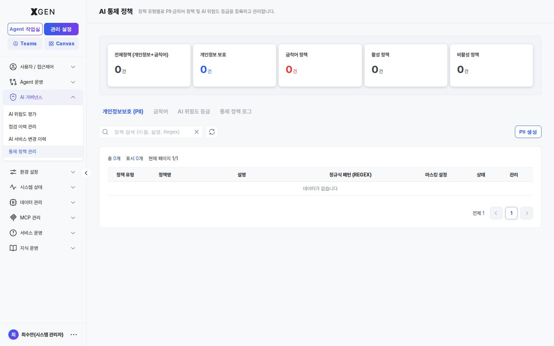The height and width of the screenshot is (346, 554).
Task: Clear the search field with X
Action: pos(197,132)
